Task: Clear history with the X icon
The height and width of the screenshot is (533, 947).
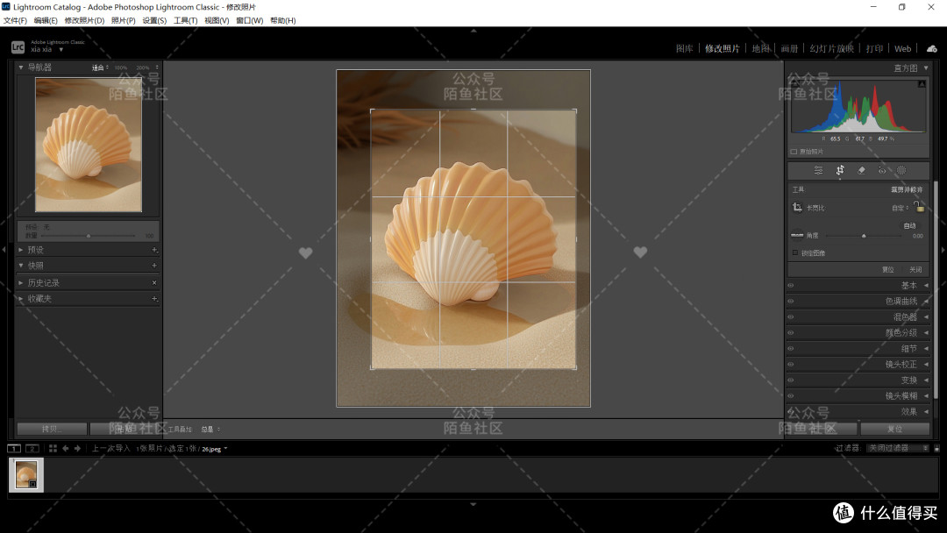Action: (154, 282)
